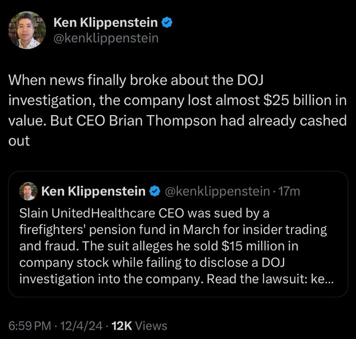356x339 pixels.
Task: Open Ken Klippenstein's large profile avatar
Action: click(x=27, y=30)
